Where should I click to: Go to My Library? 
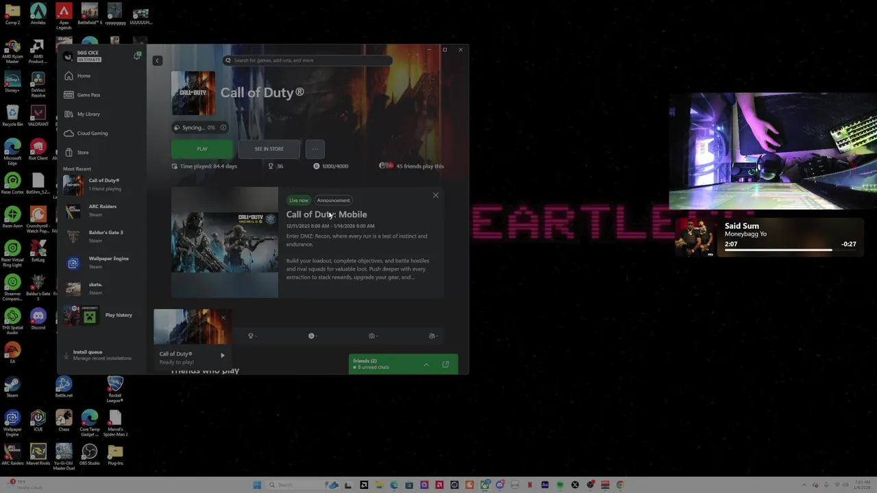(82, 114)
